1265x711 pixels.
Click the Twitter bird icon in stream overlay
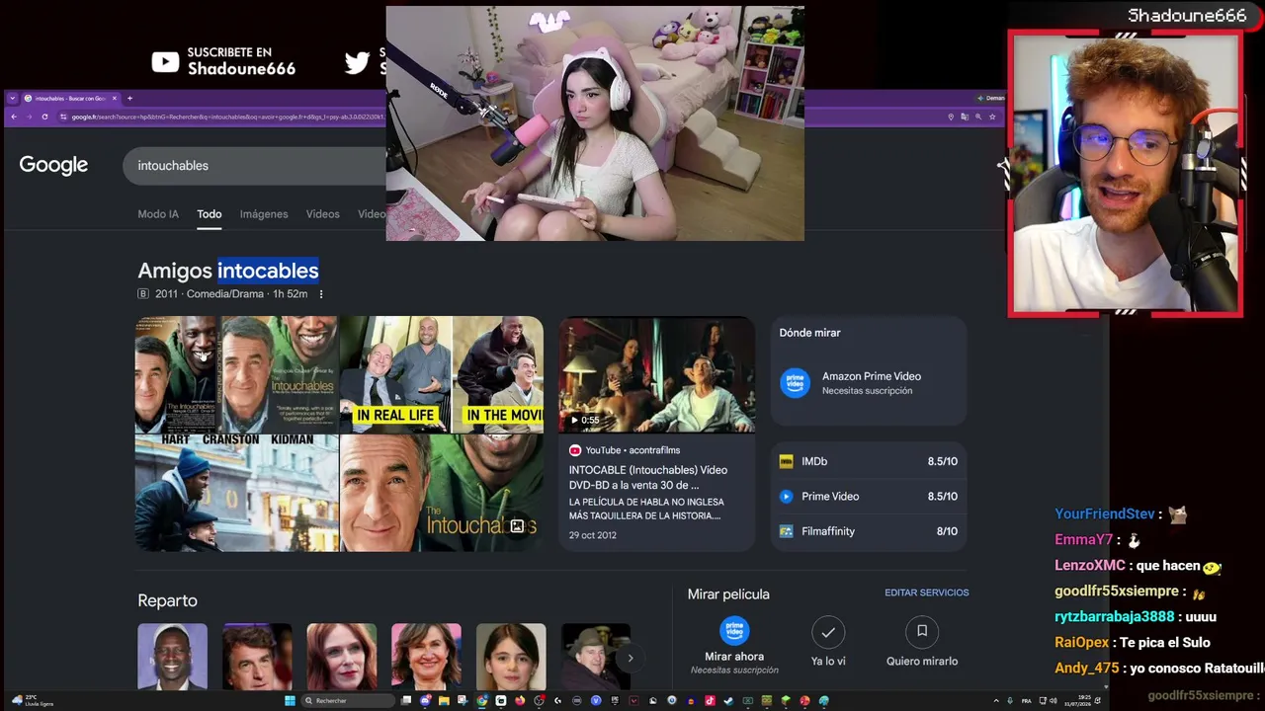[357, 62]
